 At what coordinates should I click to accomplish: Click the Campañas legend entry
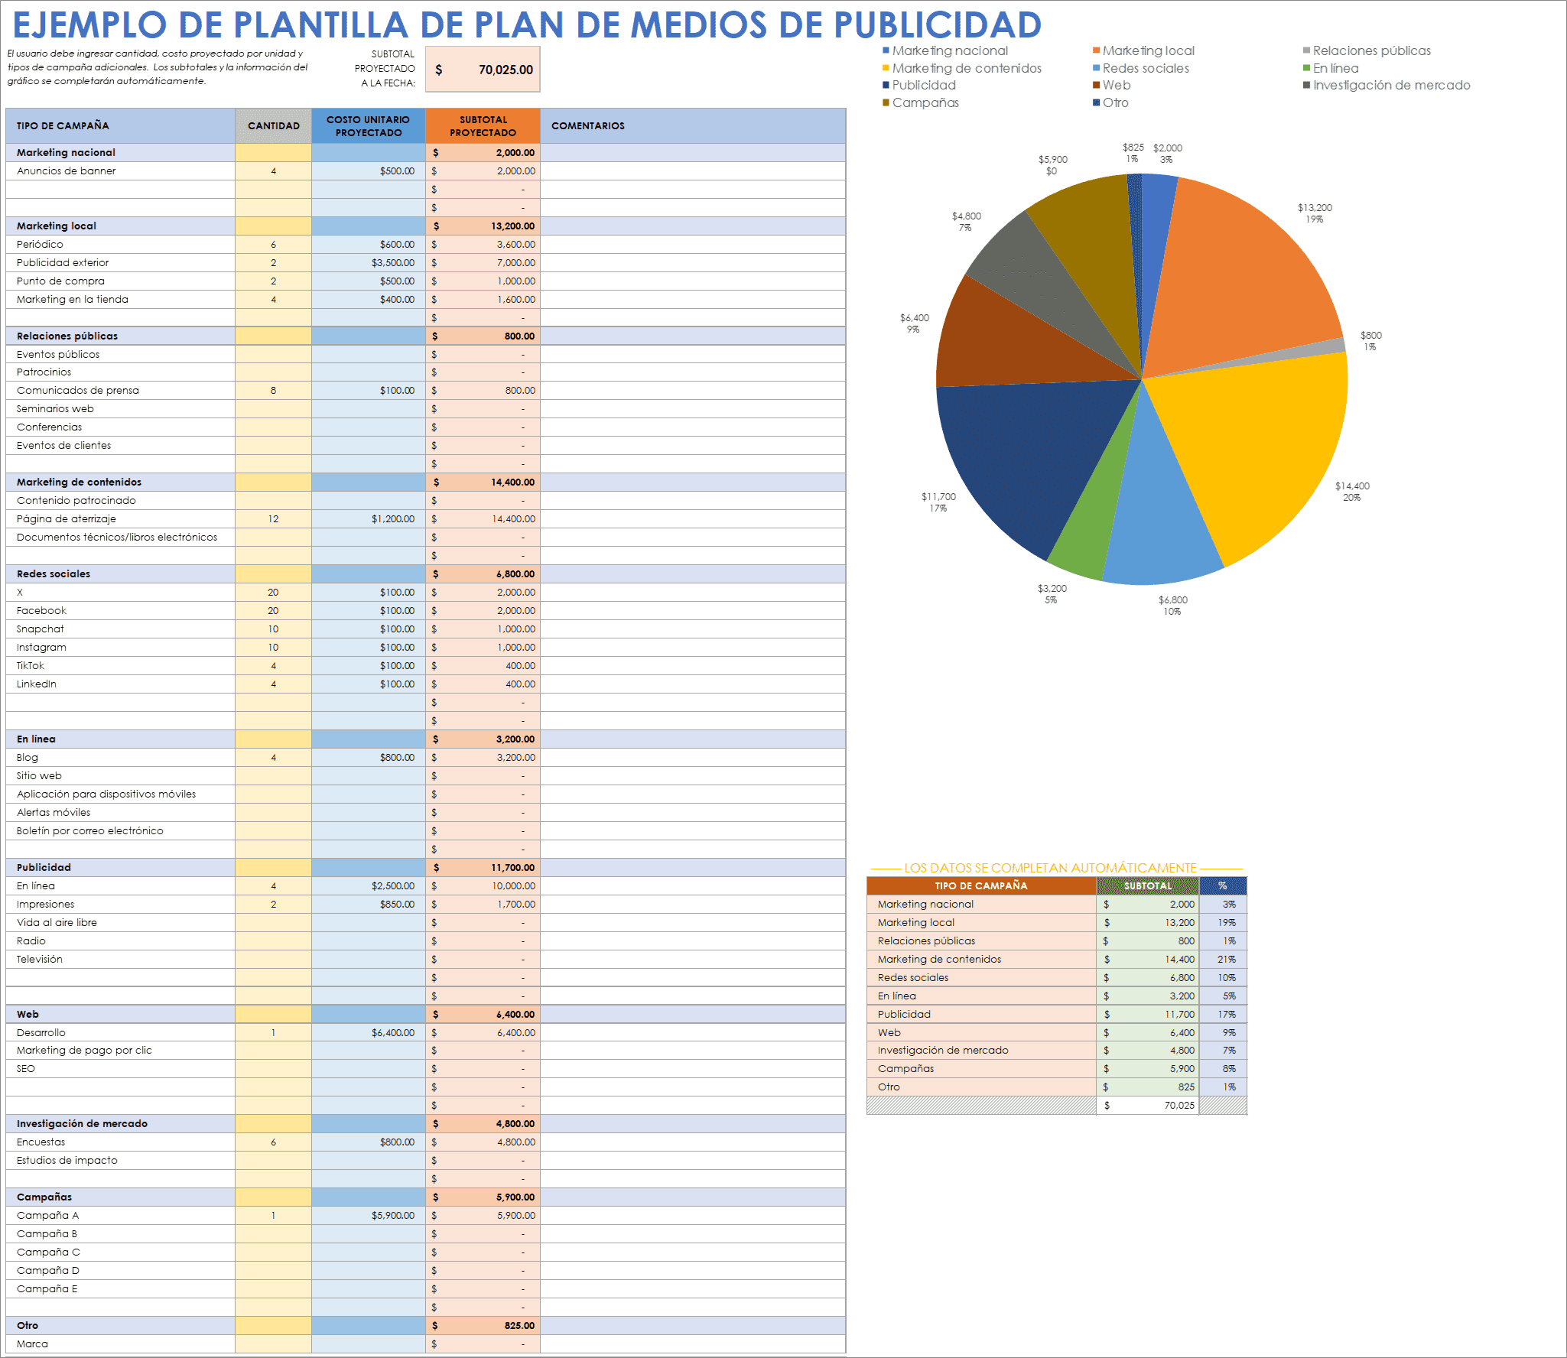pos(921,102)
